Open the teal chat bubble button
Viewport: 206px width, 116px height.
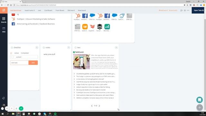coord(200,100)
